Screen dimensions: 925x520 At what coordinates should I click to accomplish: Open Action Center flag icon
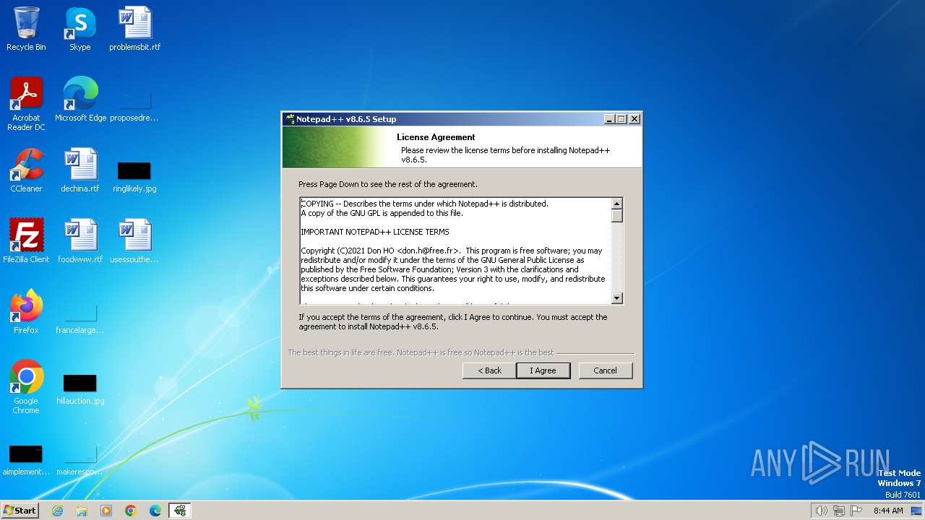pyautogui.click(x=856, y=511)
